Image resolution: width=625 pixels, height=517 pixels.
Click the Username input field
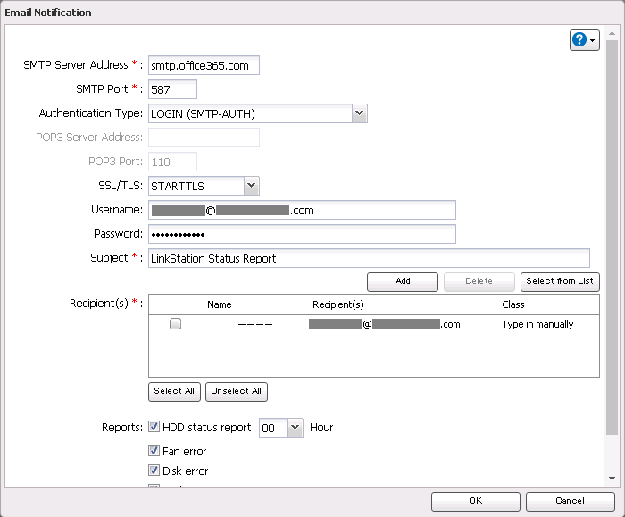[x=302, y=210]
